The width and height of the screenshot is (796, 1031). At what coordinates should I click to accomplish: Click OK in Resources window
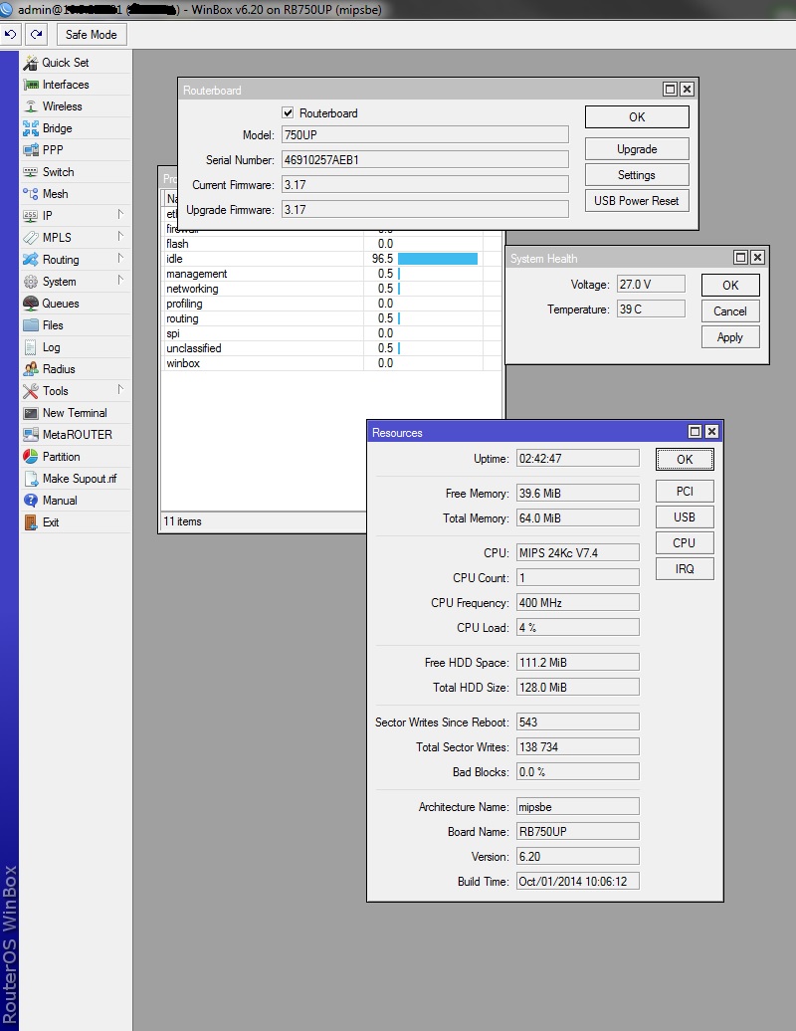point(685,459)
